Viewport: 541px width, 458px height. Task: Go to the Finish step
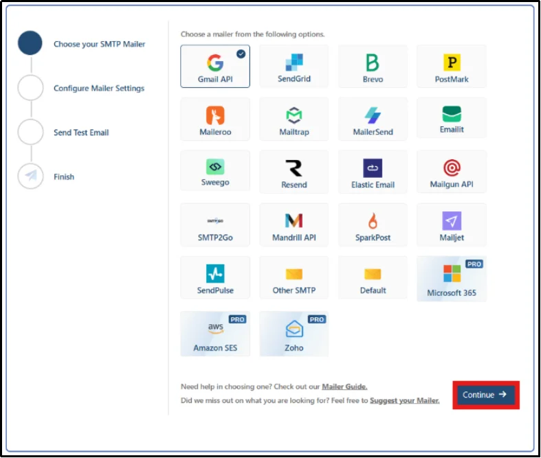[64, 176]
